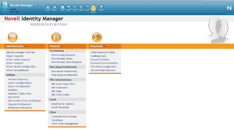Screen dimensions: 234x130
Task: Open Provisioning Team Requests
Action: (66, 62)
